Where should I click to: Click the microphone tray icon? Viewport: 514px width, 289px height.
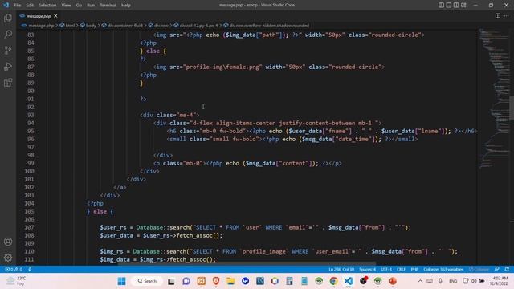tap(440, 281)
